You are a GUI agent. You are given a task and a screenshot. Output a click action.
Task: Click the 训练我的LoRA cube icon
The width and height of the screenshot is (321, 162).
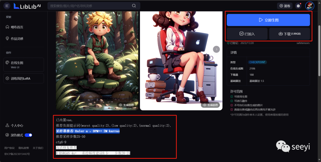(x=7, y=78)
